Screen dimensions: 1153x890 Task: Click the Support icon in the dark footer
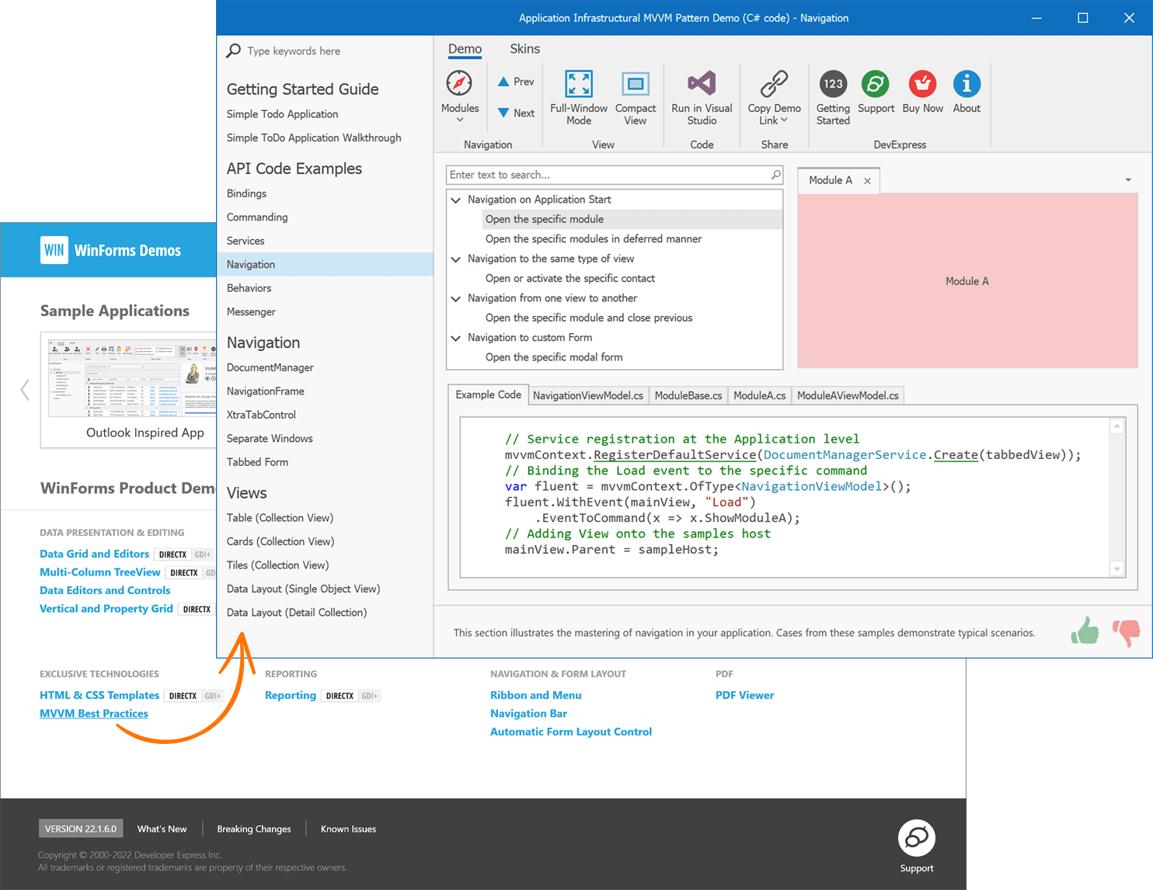pos(916,839)
